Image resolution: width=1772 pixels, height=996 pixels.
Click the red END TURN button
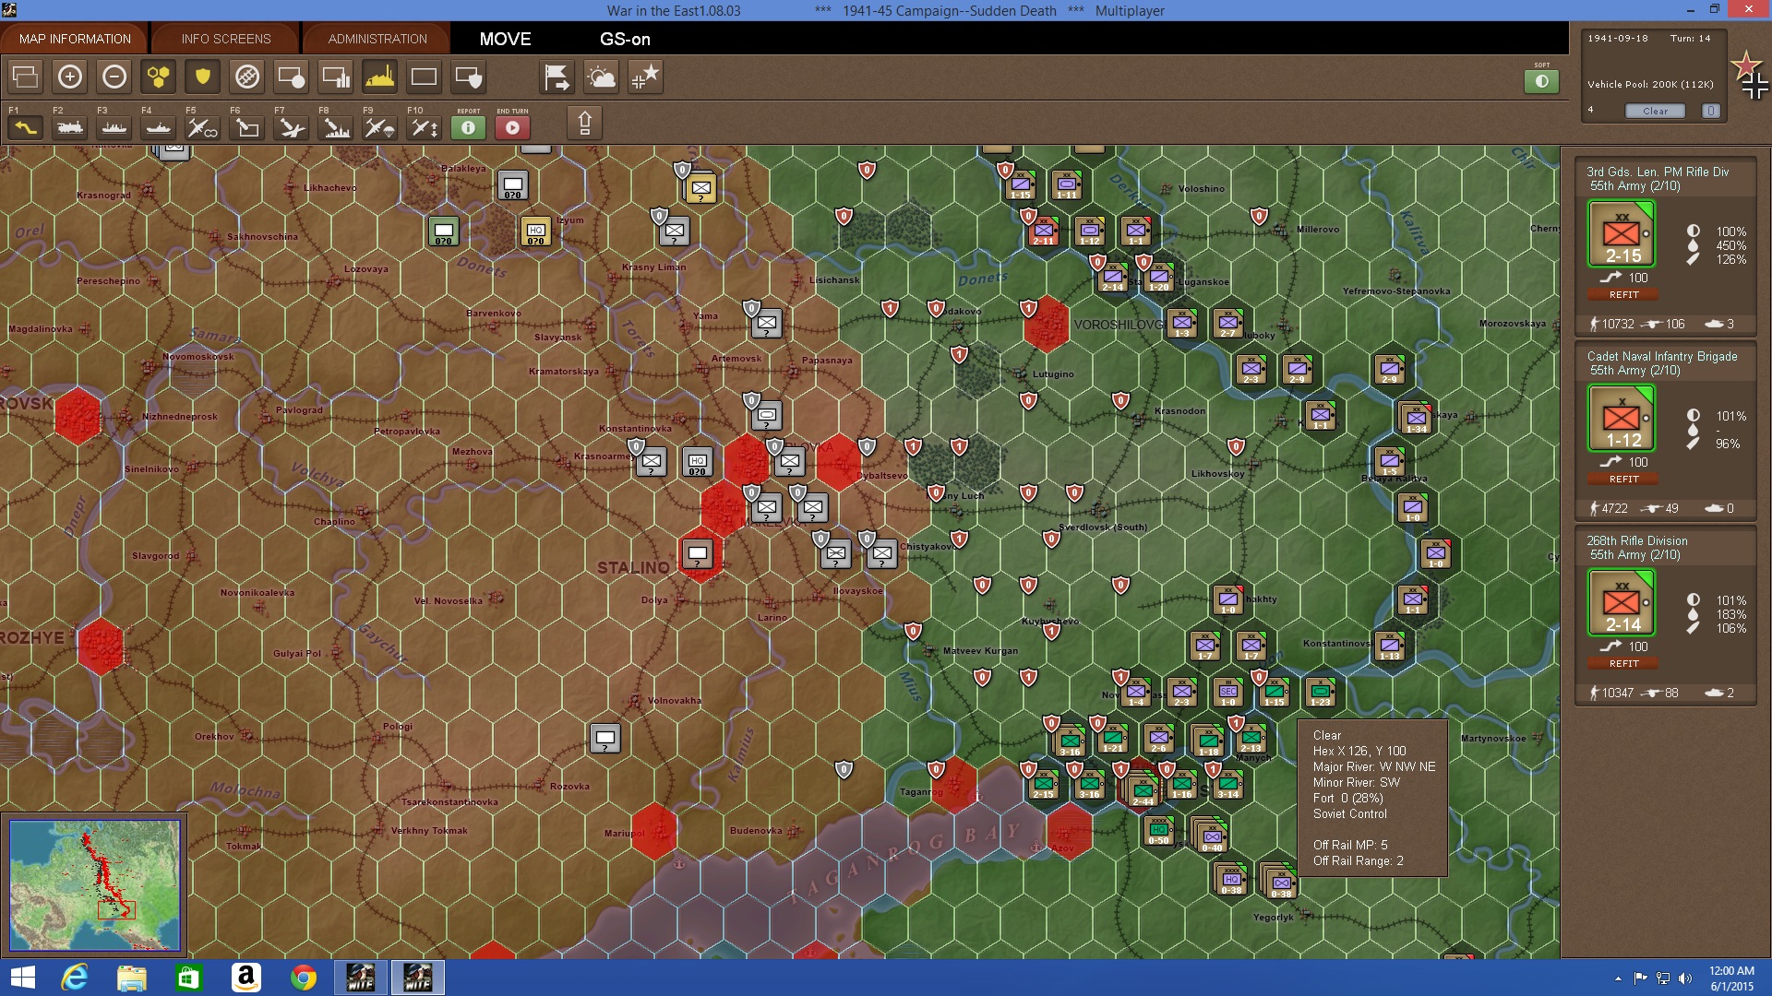pyautogui.click(x=513, y=127)
